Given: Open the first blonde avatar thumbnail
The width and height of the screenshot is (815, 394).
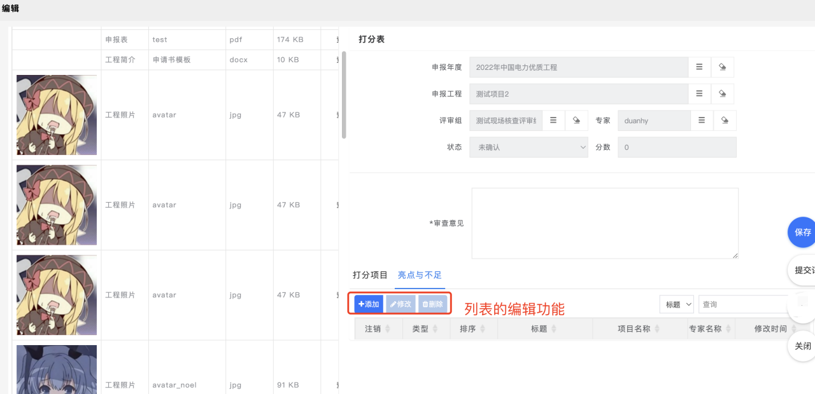Looking at the screenshot, I should coord(57,115).
